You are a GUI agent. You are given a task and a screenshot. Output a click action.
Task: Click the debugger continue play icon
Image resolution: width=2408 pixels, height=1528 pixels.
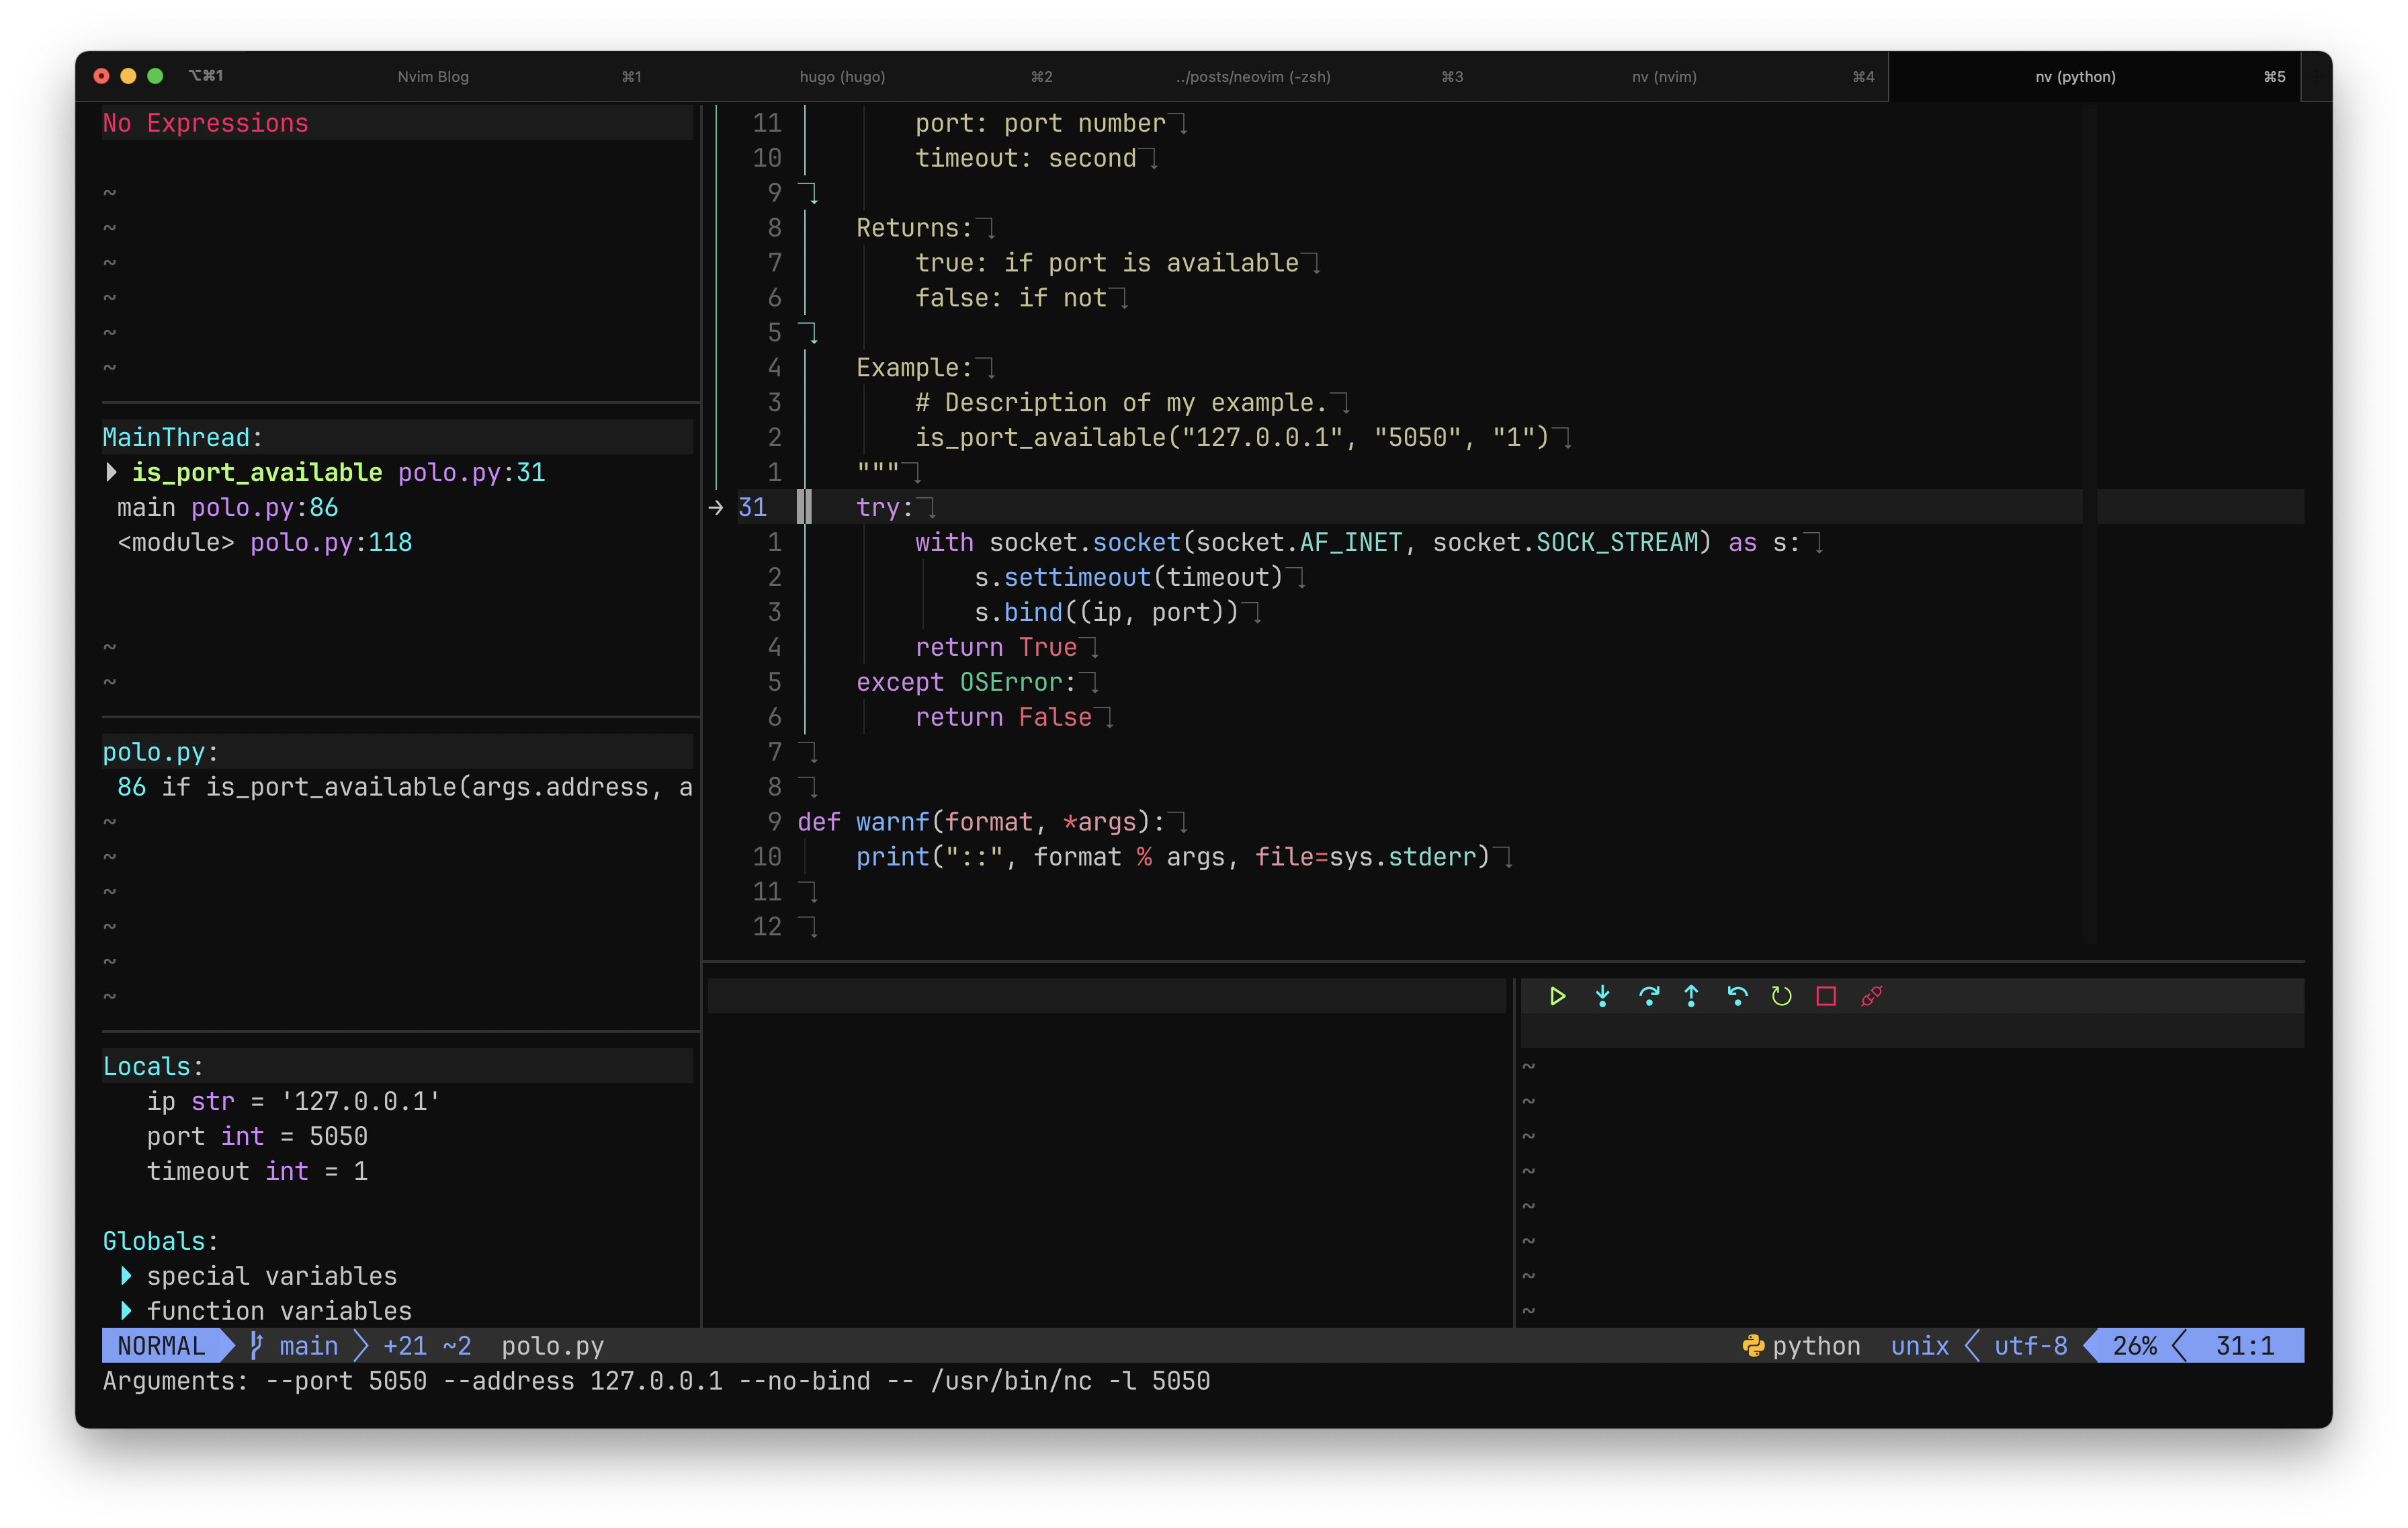point(1557,996)
